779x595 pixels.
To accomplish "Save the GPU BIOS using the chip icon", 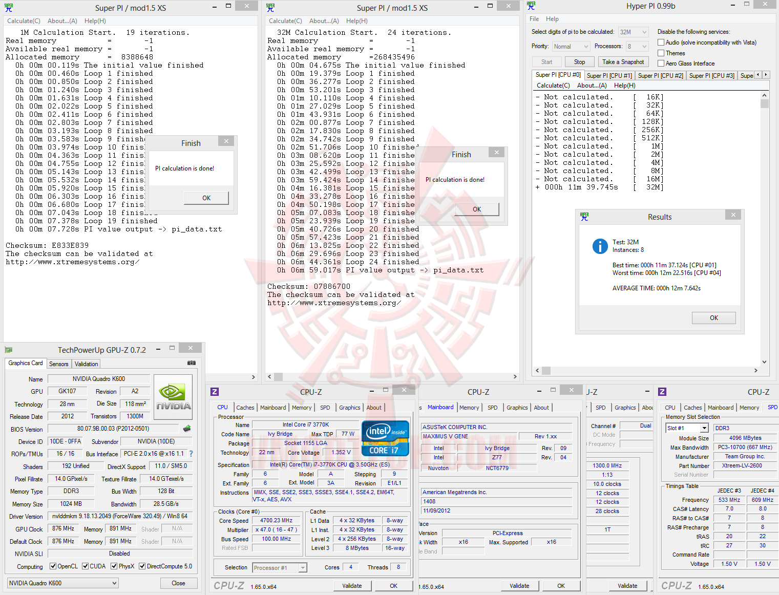I will point(187,429).
